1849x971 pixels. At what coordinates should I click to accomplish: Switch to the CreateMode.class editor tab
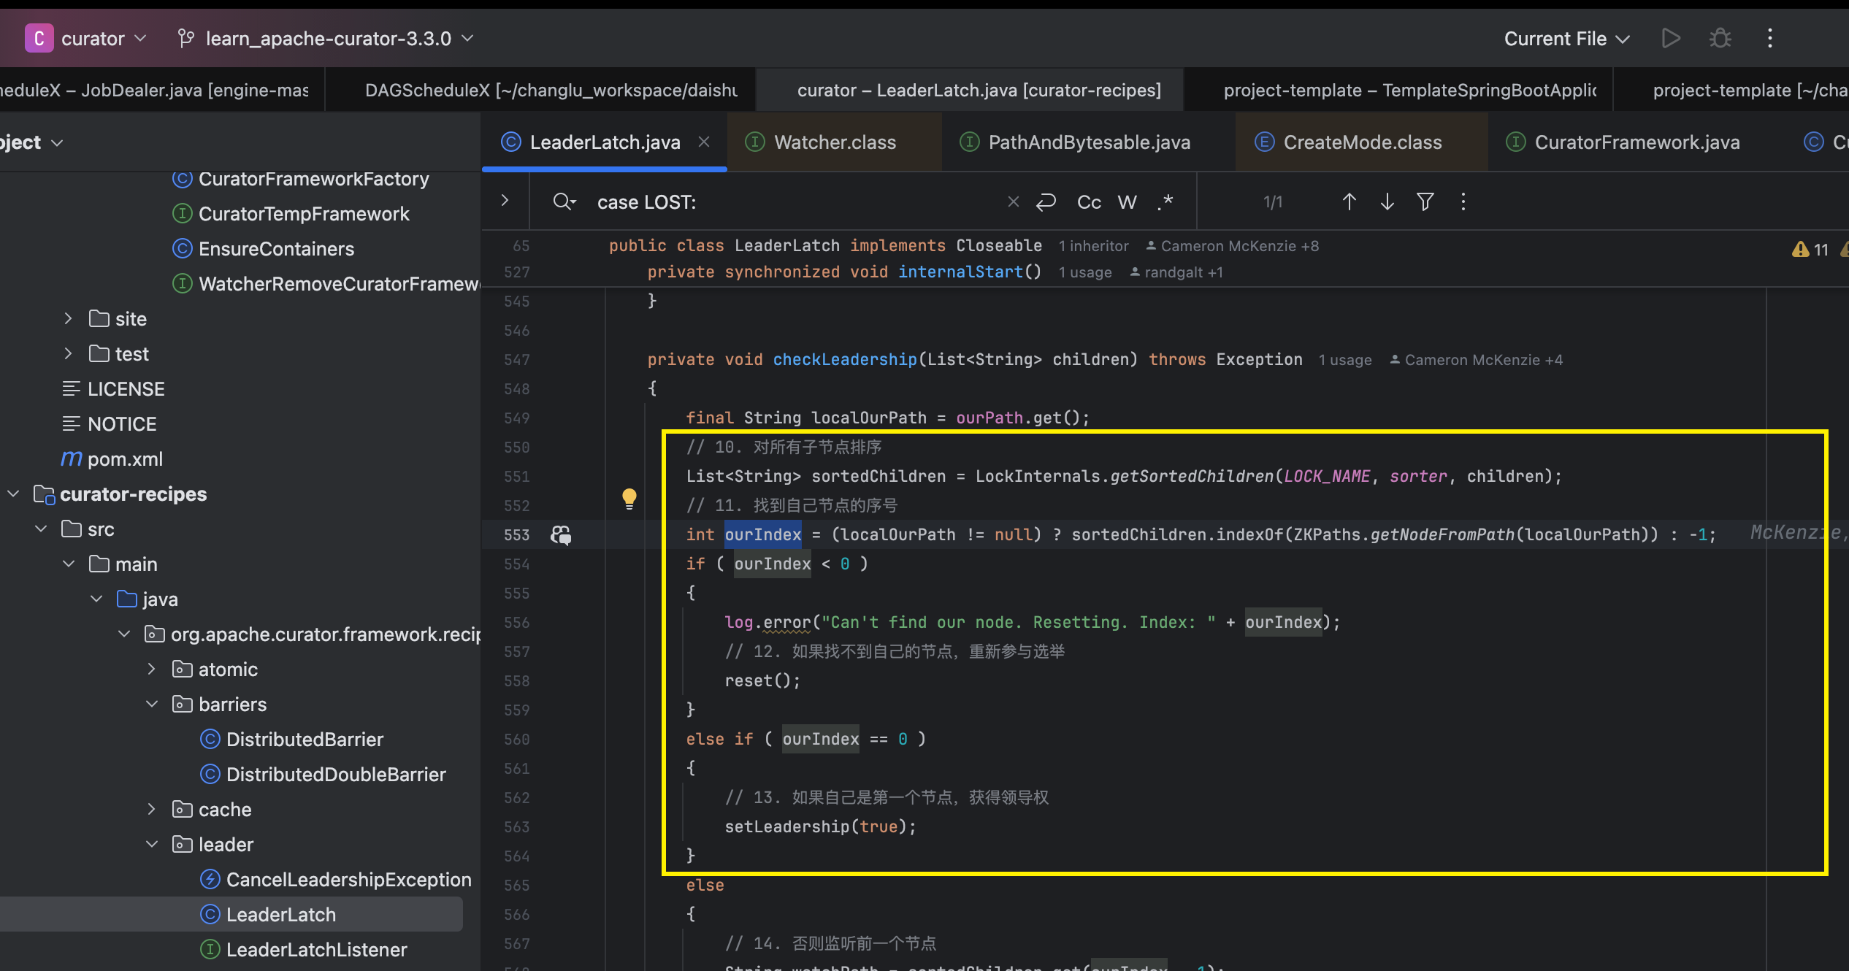(1362, 142)
